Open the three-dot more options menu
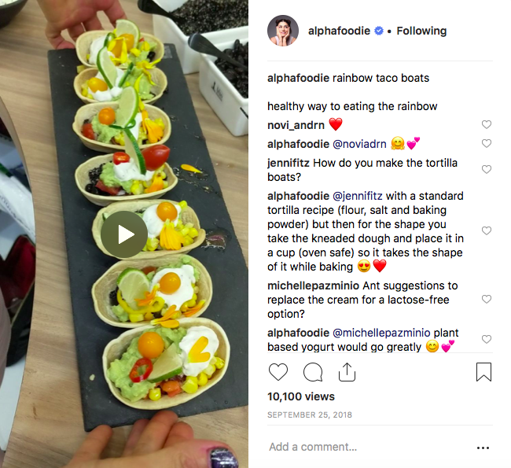The width and height of the screenshot is (511, 468). [483, 448]
